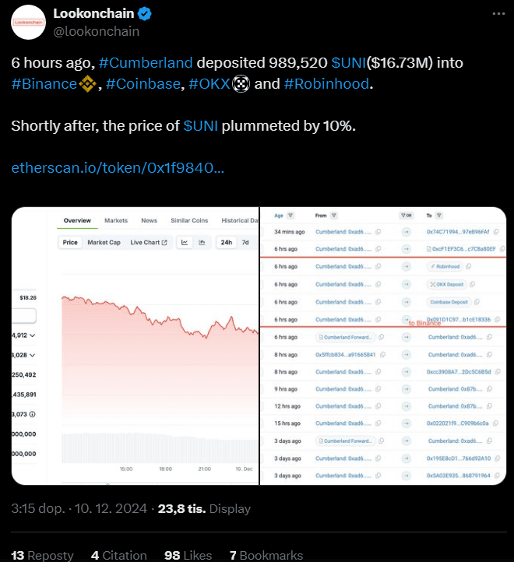Screen dimensions: 514x562
Task: Open the #Robinhood hashtag
Action: pos(326,83)
